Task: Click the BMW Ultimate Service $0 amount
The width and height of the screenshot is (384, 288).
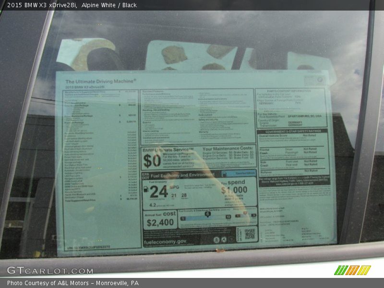Action: tap(152, 160)
